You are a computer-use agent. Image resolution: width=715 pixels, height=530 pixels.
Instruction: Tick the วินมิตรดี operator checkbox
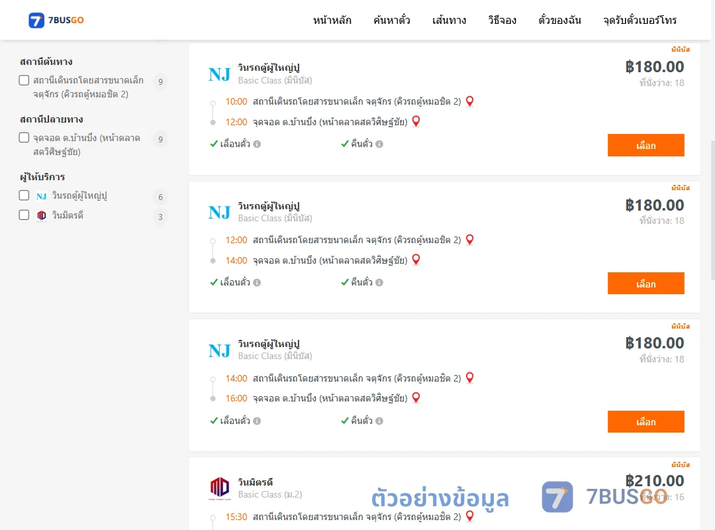24,215
